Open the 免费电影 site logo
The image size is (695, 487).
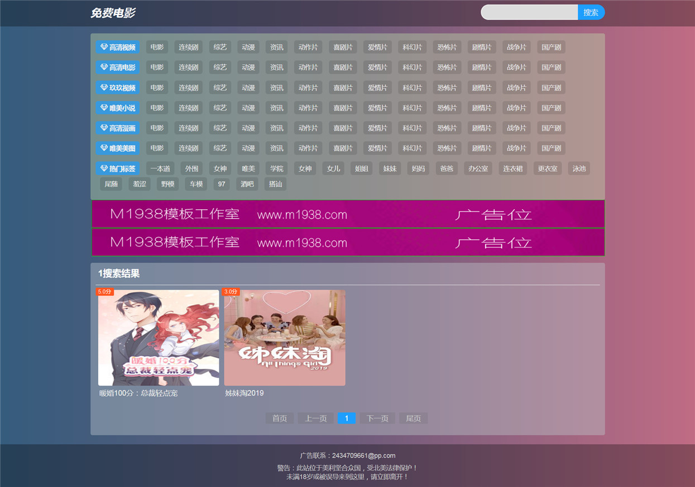[x=113, y=13]
